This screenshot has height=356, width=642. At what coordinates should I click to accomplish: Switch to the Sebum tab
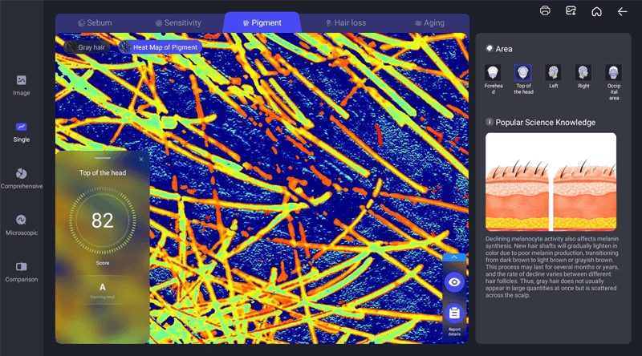pyautogui.click(x=95, y=23)
